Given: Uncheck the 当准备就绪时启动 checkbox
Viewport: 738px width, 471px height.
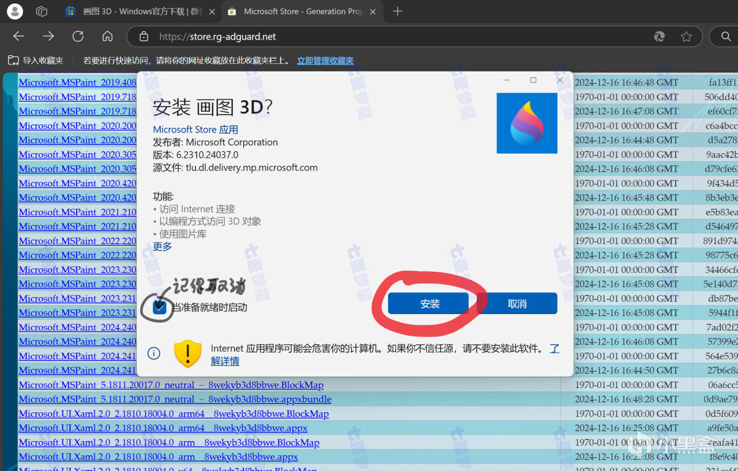Looking at the screenshot, I should point(160,307).
